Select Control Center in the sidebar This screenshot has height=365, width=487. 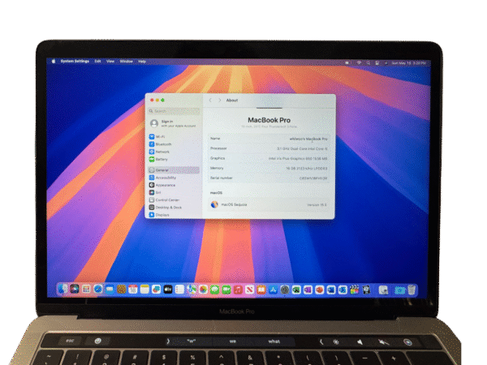(x=164, y=200)
